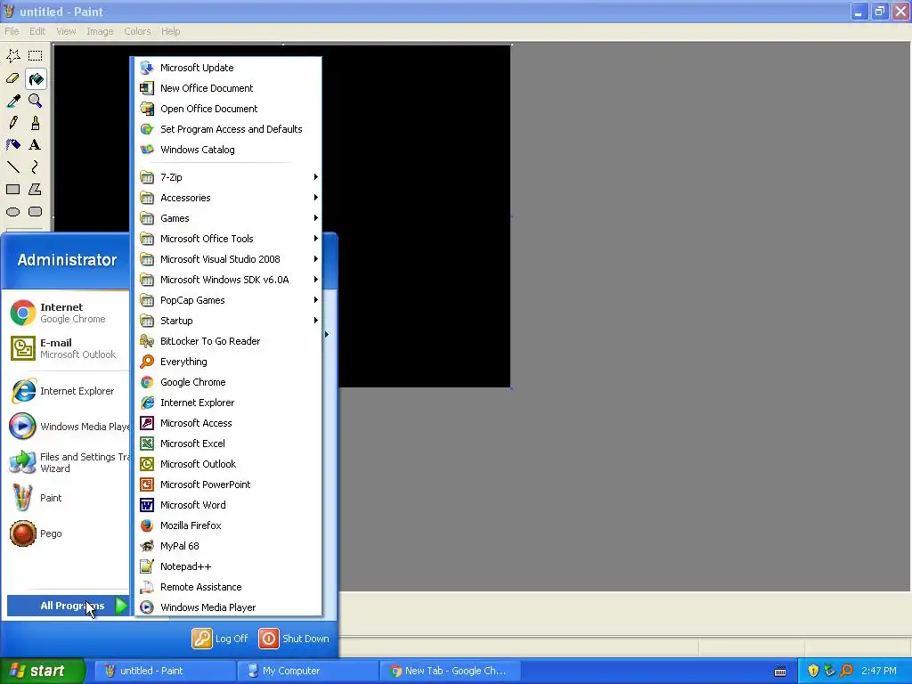Image resolution: width=912 pixels, height=684 pixels.
Task: Open MyPal 68 browser
Action: [x=228, y=546]
